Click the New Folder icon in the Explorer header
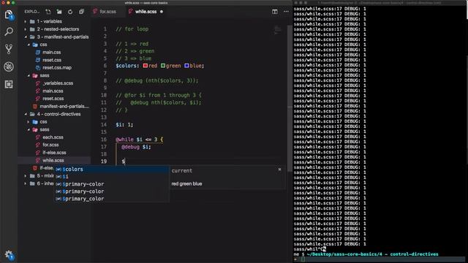Image resolution: width=468 pixels, height=263 pixels. (x=59, y=12)
